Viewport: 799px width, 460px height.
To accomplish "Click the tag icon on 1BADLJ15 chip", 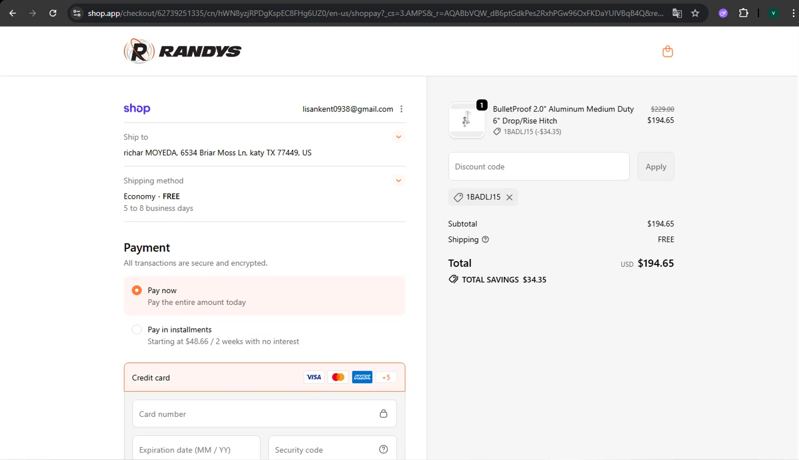I will click(458, 197).
